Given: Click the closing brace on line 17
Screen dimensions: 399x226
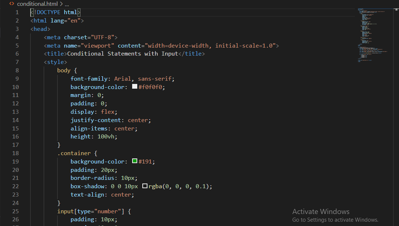Looking at the screenshot, I should (59, 145).
